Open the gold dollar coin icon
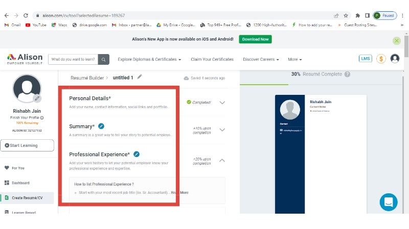The width and height of the screenshot is (409, 229). (x=381, y=59)
